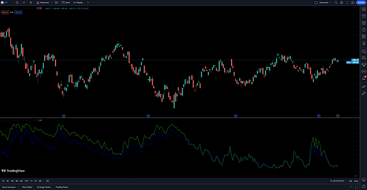Image resolution: width=367 pixels, height=190 pixels.
Task: Open the Alerts clock panel icon
Action: (x=364, y=16)
